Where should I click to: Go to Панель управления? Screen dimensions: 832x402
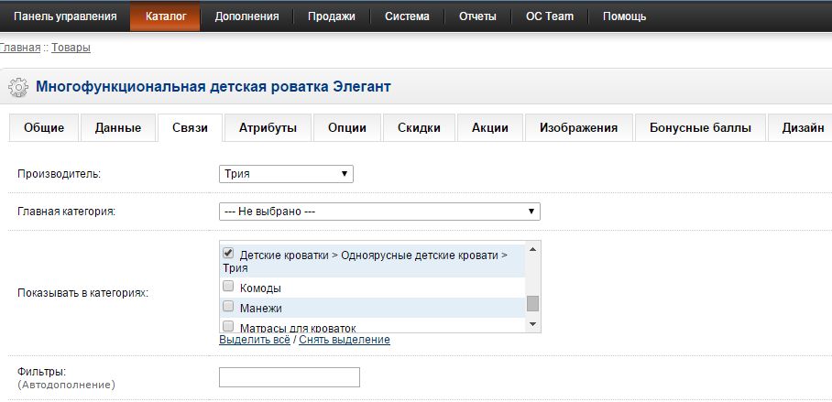(x=65, y=16)
